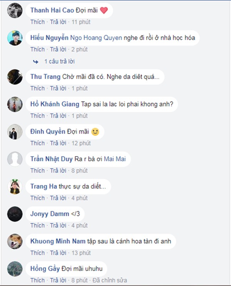The image size is (231, 286).
Task: Expand the '1 câu trả lời' replies
Action: coord(59,61)
